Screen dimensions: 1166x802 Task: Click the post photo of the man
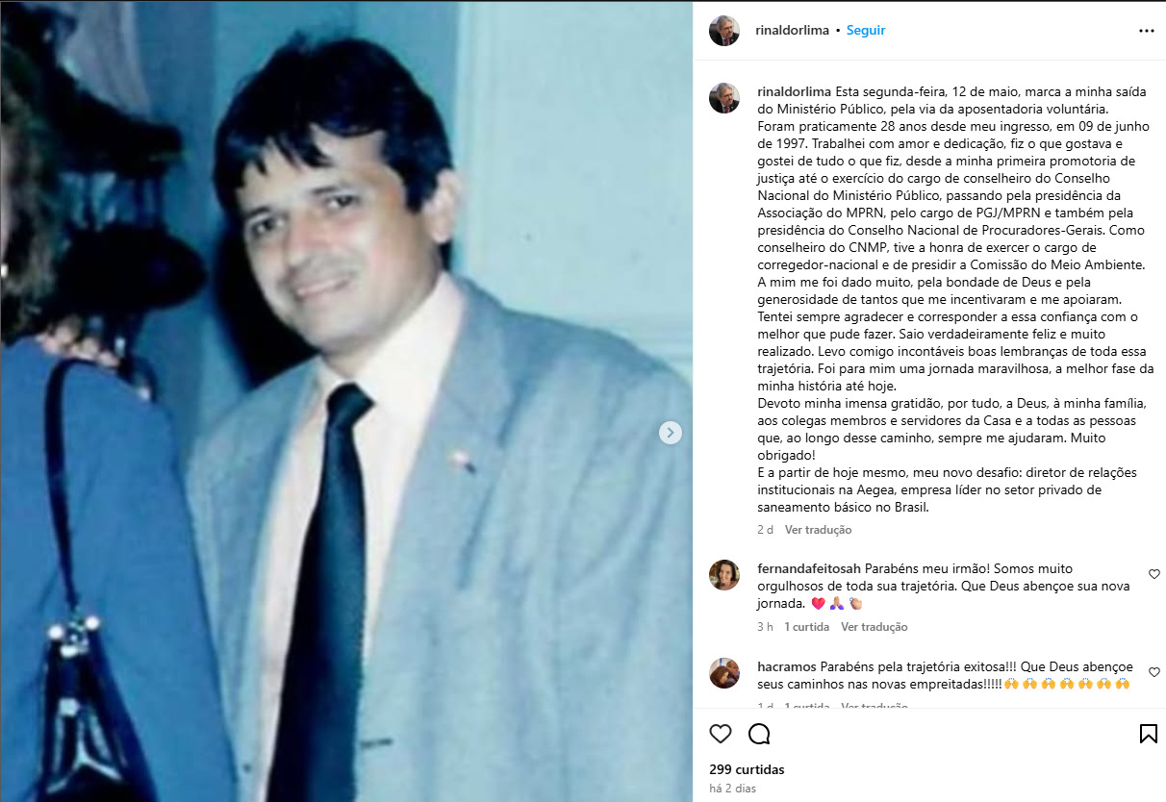346,401
